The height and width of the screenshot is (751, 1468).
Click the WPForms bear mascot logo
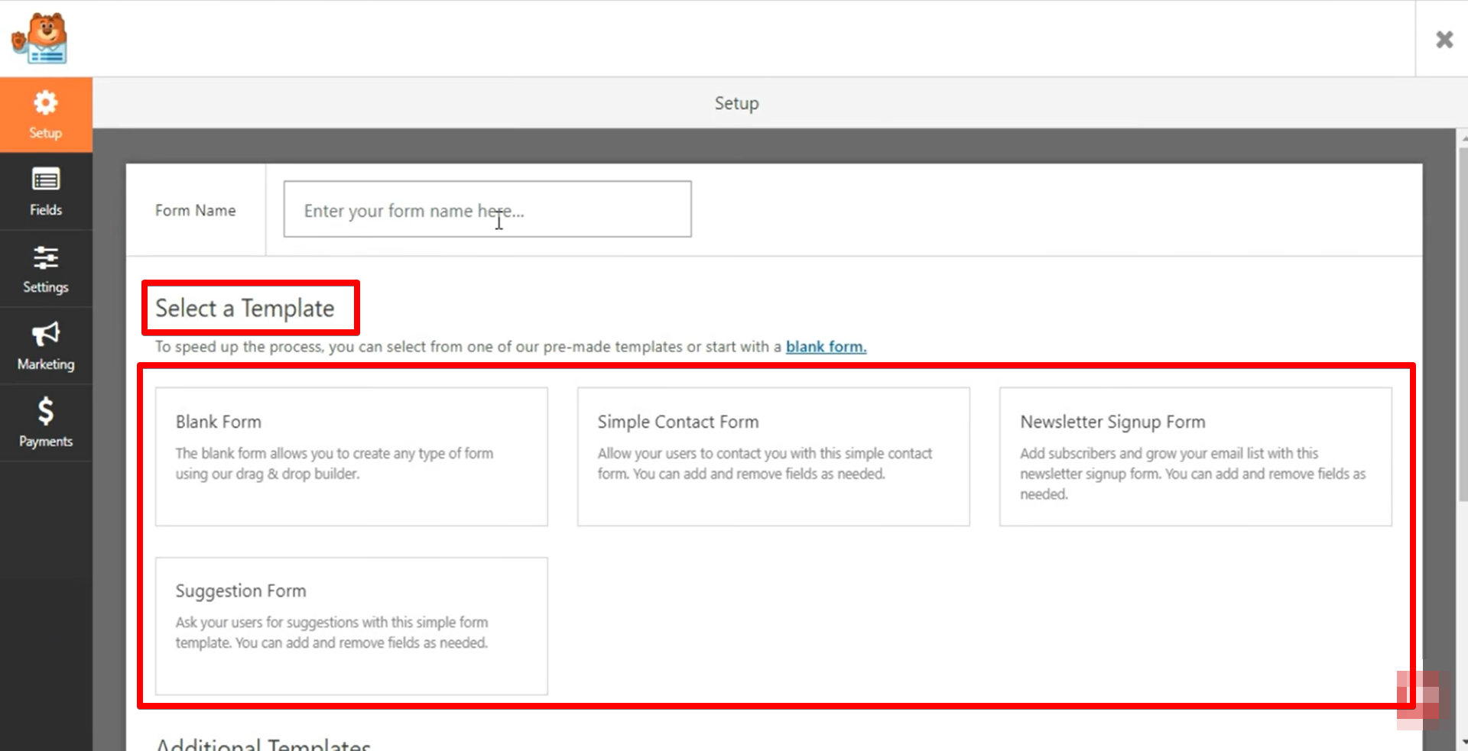point(40,38)
